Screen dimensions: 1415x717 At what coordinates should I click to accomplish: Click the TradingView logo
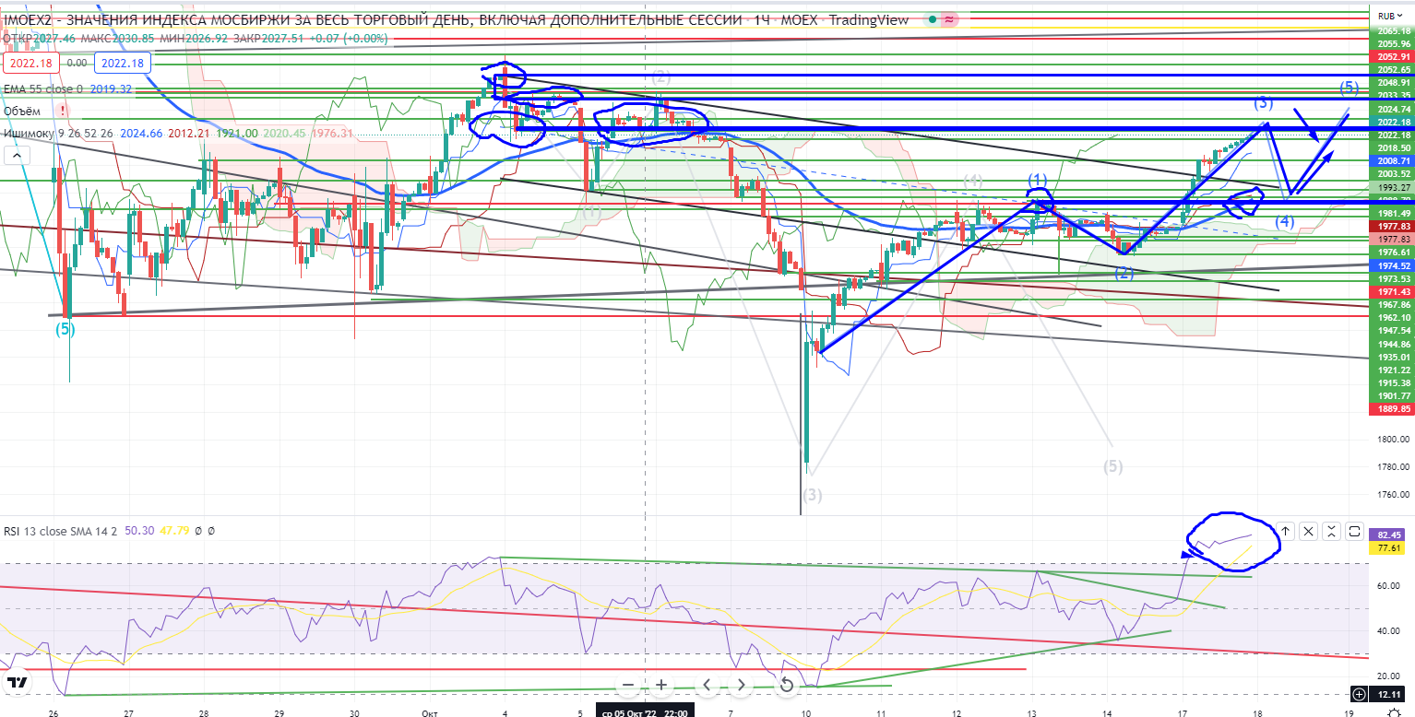[18, 683]
